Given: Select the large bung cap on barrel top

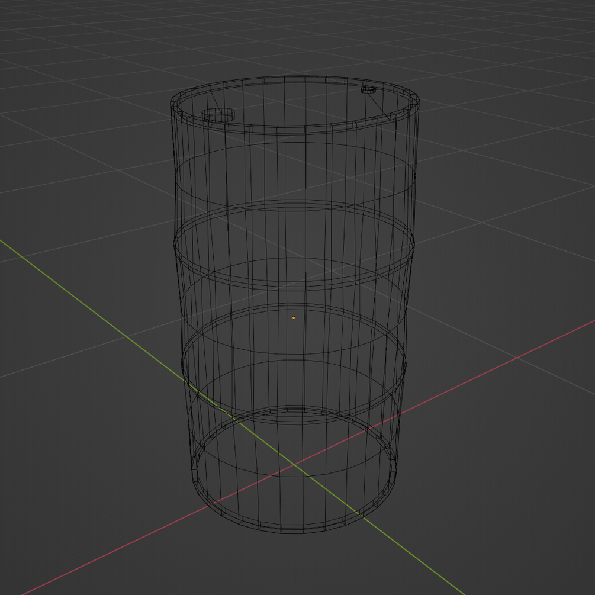Looking at the screenshot, I should pos(218,115).
